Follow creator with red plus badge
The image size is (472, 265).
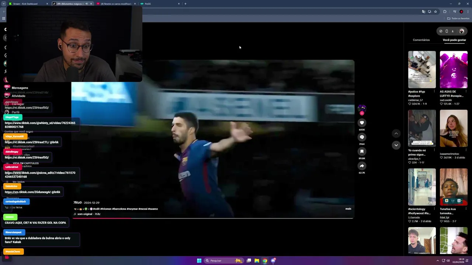click(362, 113)
